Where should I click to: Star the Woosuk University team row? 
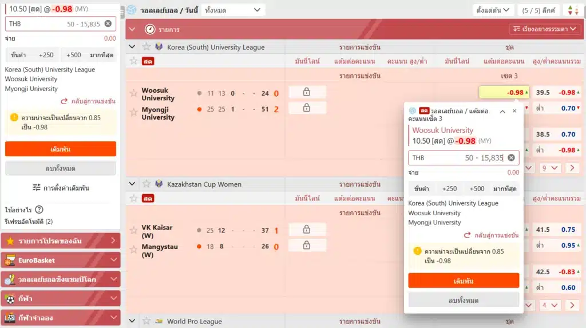point(133,93)
